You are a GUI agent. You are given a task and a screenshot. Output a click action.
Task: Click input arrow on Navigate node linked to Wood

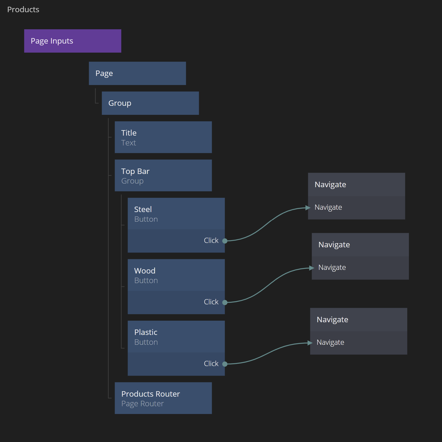coord(311,268)
